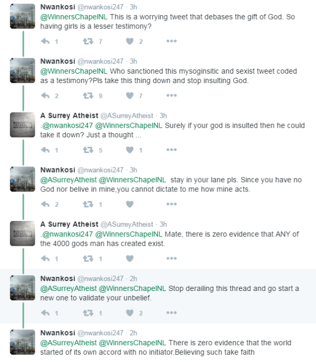Open more options on 'stay in your lane' tweet
316x362 pixels.
tap(172, 204)
